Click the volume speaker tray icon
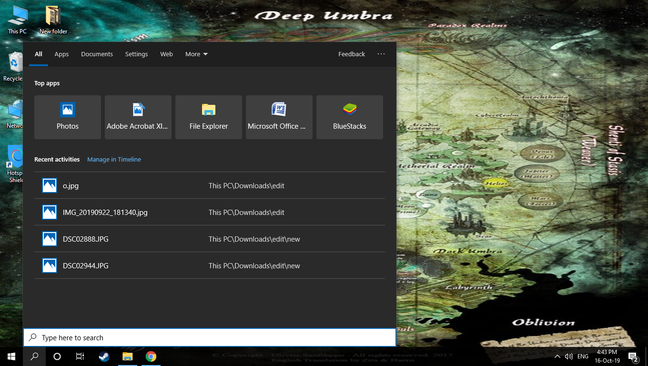 tap(568, 356)
